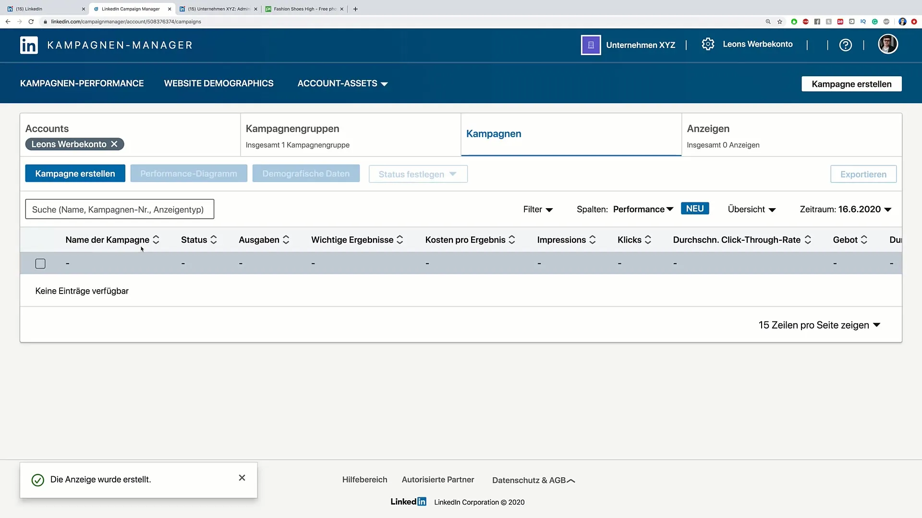922x518 pixels.
Task: Open the Spalten Performance dropdown
Action: 643,209
